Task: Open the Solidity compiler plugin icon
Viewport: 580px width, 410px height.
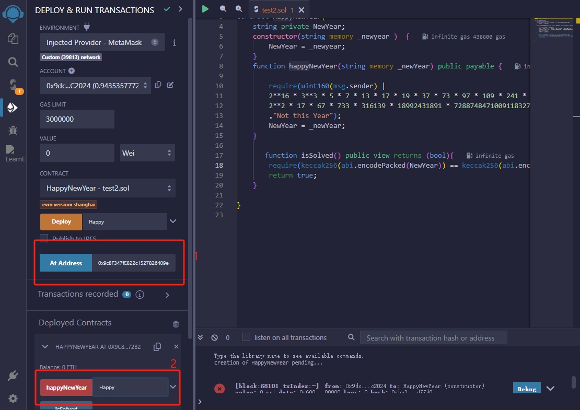Action: (13, 85)
